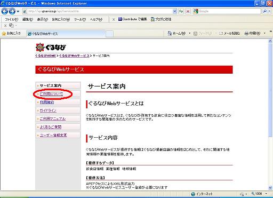
Task: Open the ご利用について sidebar link
Action: point(51,94)
